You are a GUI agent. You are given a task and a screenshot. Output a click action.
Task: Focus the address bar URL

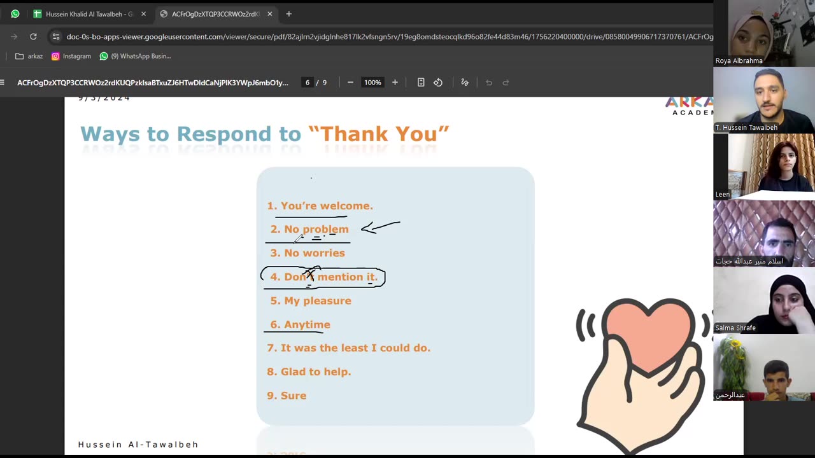(x=390, y=37)
